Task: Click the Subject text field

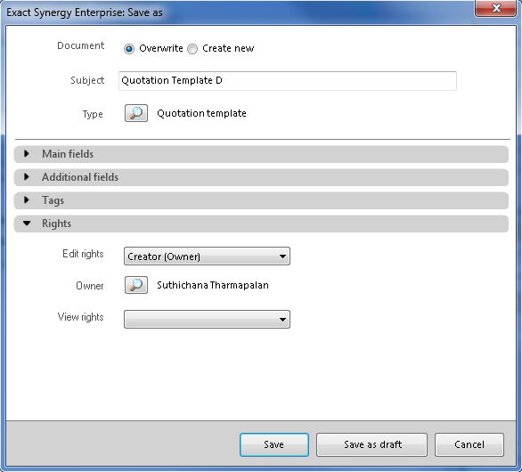Action: pos(288,80)
